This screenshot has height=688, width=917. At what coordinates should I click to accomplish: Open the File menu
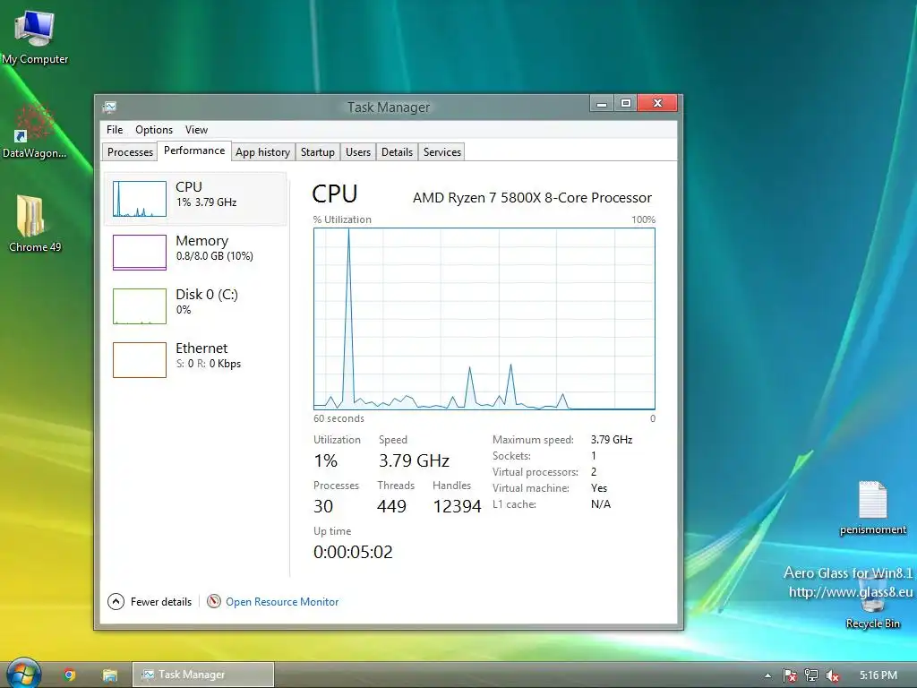tap(115, 130)
